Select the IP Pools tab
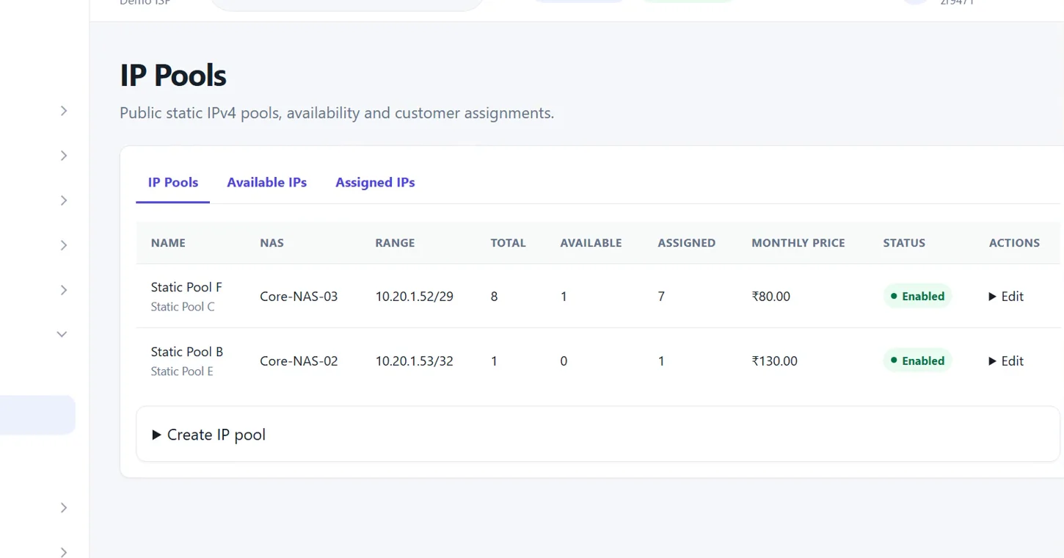 tap(173, 182)
